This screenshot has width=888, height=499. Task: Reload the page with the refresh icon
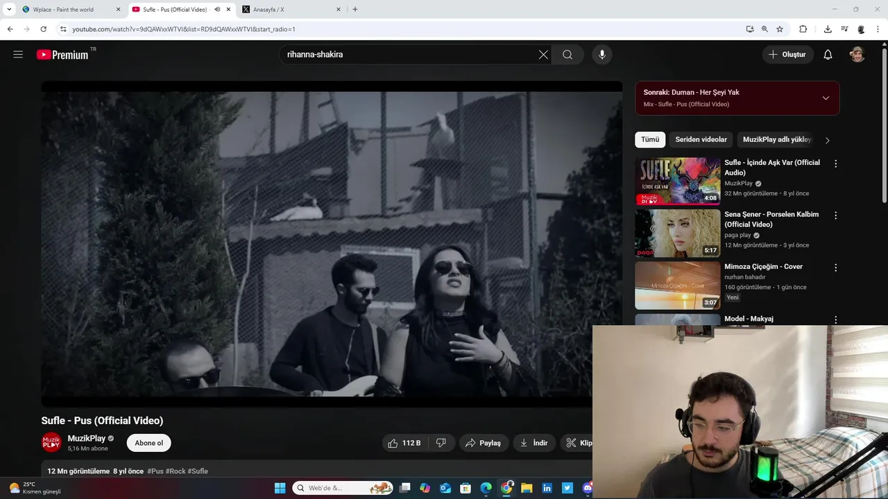[x=43, y=29]
